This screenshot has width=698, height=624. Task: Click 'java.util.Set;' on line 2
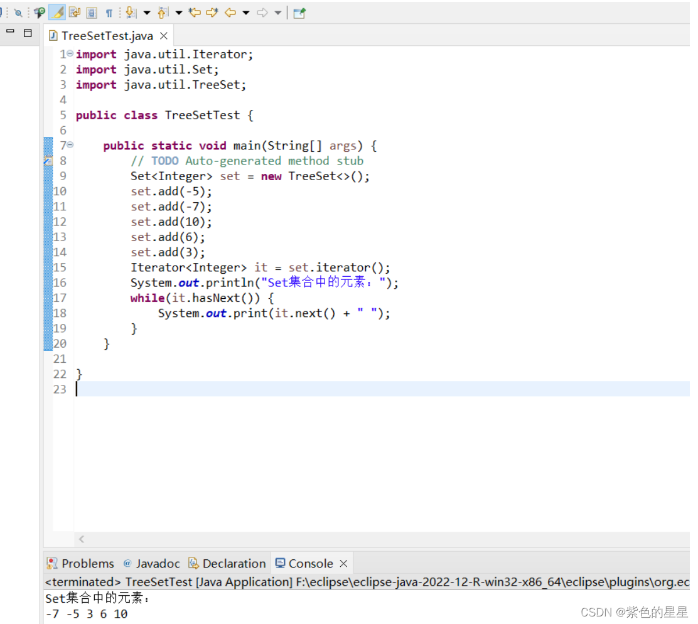pyautogui.click(x=171, y=70)
